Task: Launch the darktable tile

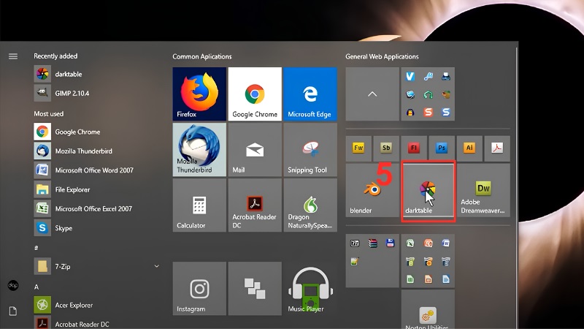Action: (x=428, y=190)
